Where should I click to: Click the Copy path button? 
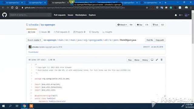point(160,40)
